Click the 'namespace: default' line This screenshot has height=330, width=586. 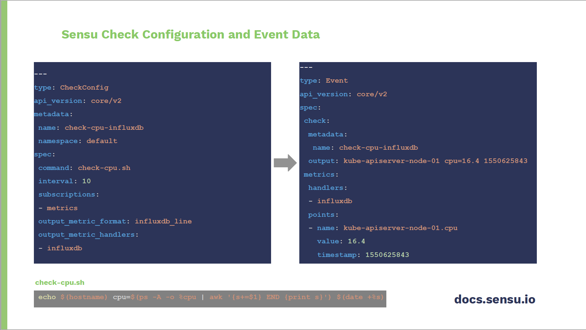[78, 141]
